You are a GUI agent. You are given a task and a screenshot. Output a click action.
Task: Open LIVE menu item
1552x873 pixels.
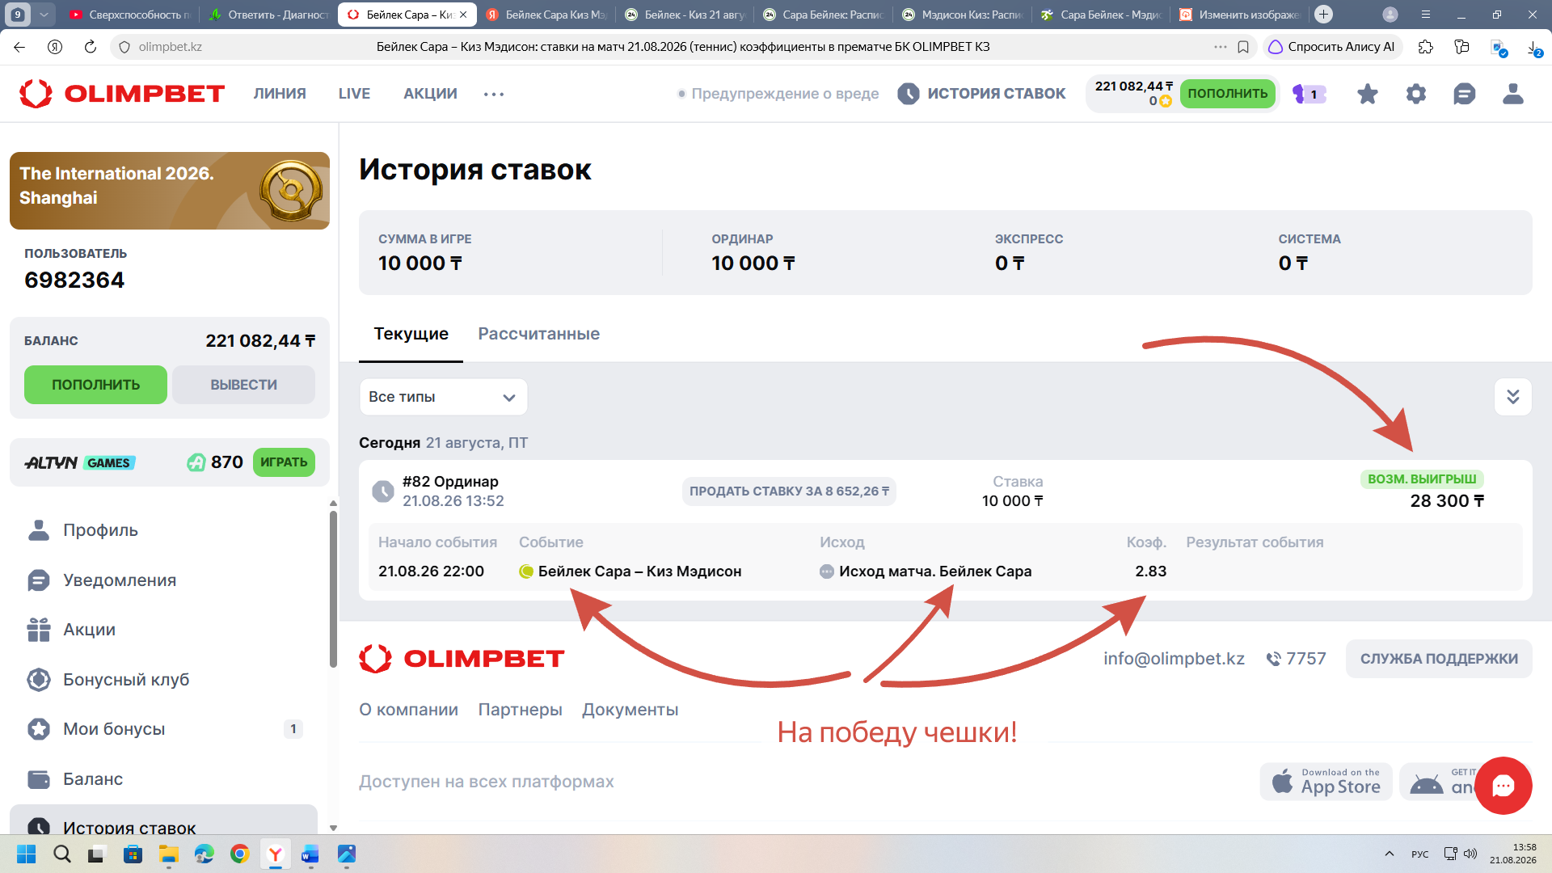[354, 94]
